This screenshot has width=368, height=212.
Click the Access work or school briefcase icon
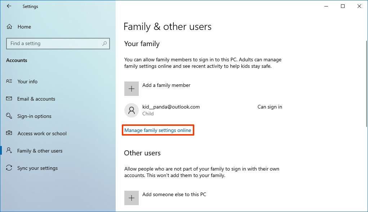[x=9, y=133]
